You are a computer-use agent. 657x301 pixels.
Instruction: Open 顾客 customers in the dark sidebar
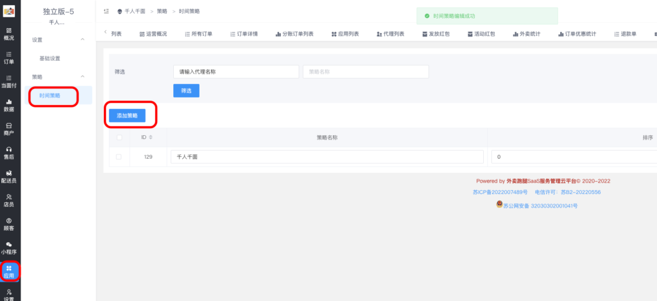(x=9, y=225)
